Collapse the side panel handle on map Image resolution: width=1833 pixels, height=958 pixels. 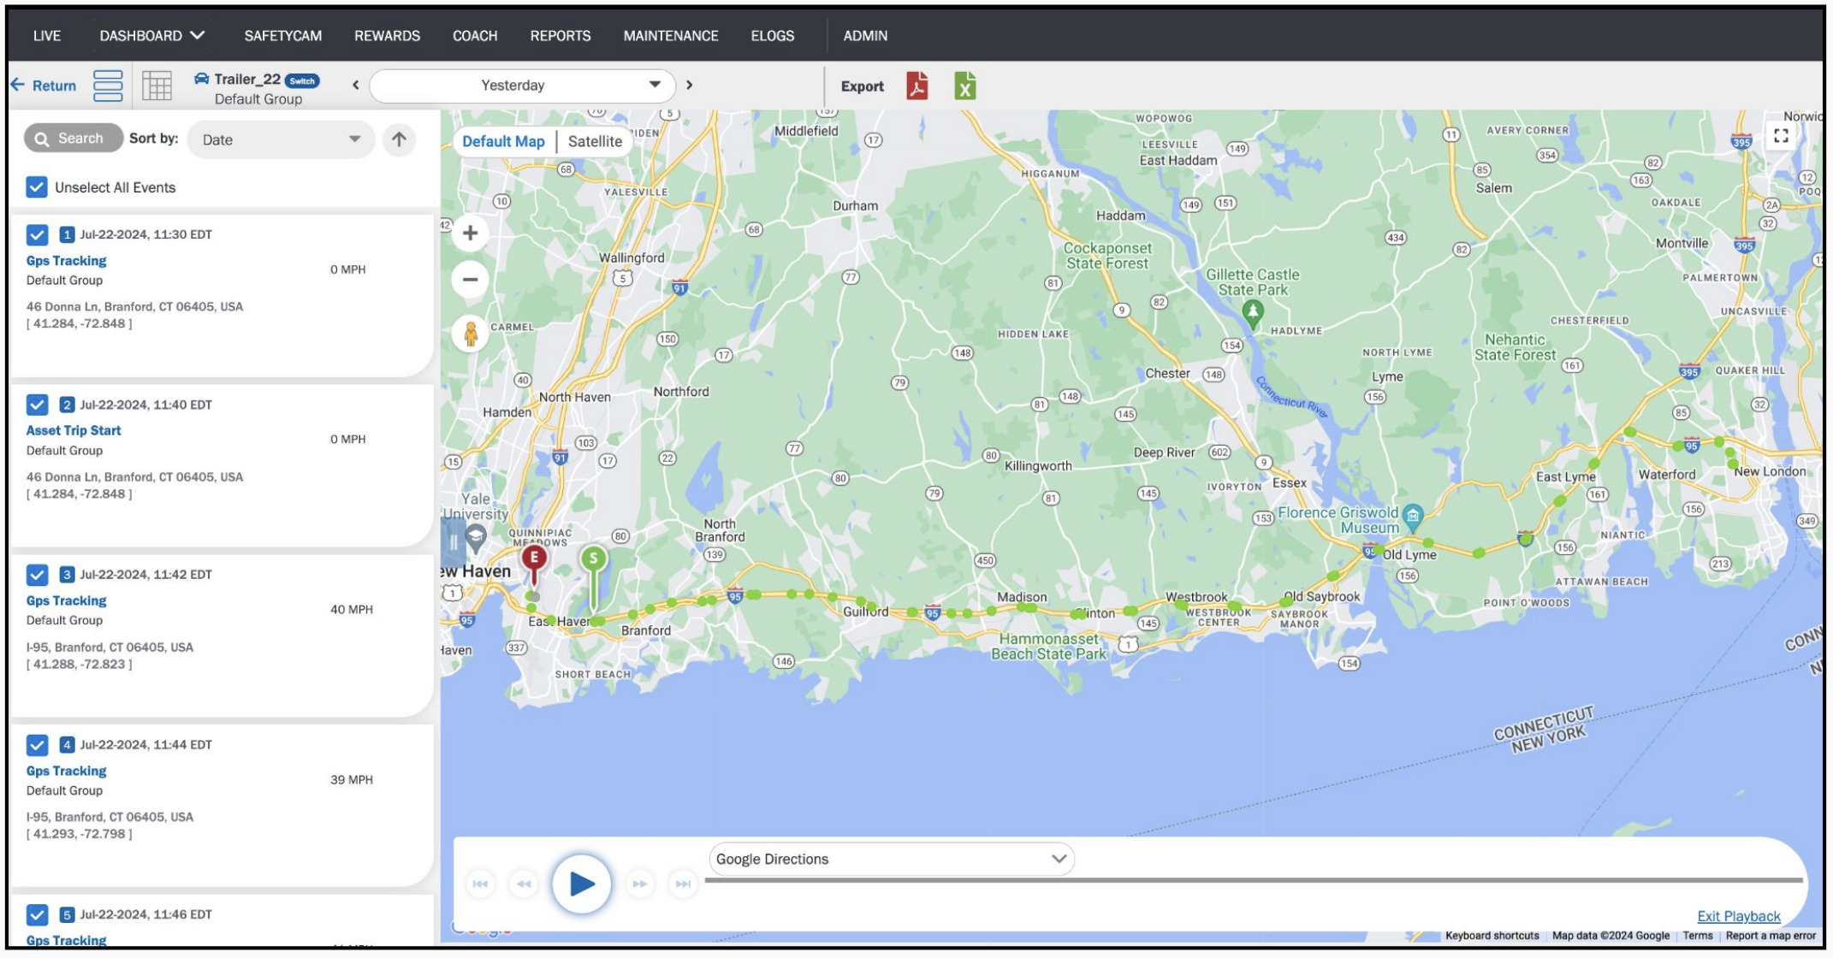(453, 541)
